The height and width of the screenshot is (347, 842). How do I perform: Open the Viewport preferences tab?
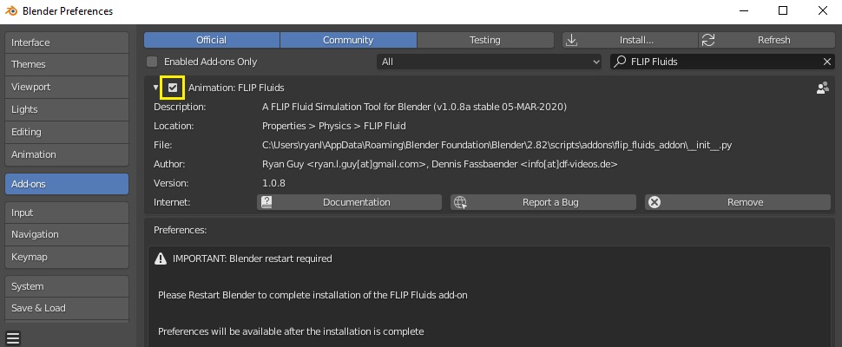pyautogui.click(x=67, y=87)
